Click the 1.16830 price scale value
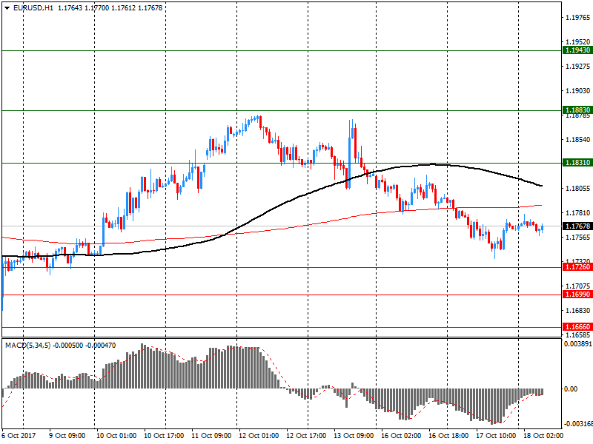Viewport: 593px width, 444px height. click(x=578, y=310)
